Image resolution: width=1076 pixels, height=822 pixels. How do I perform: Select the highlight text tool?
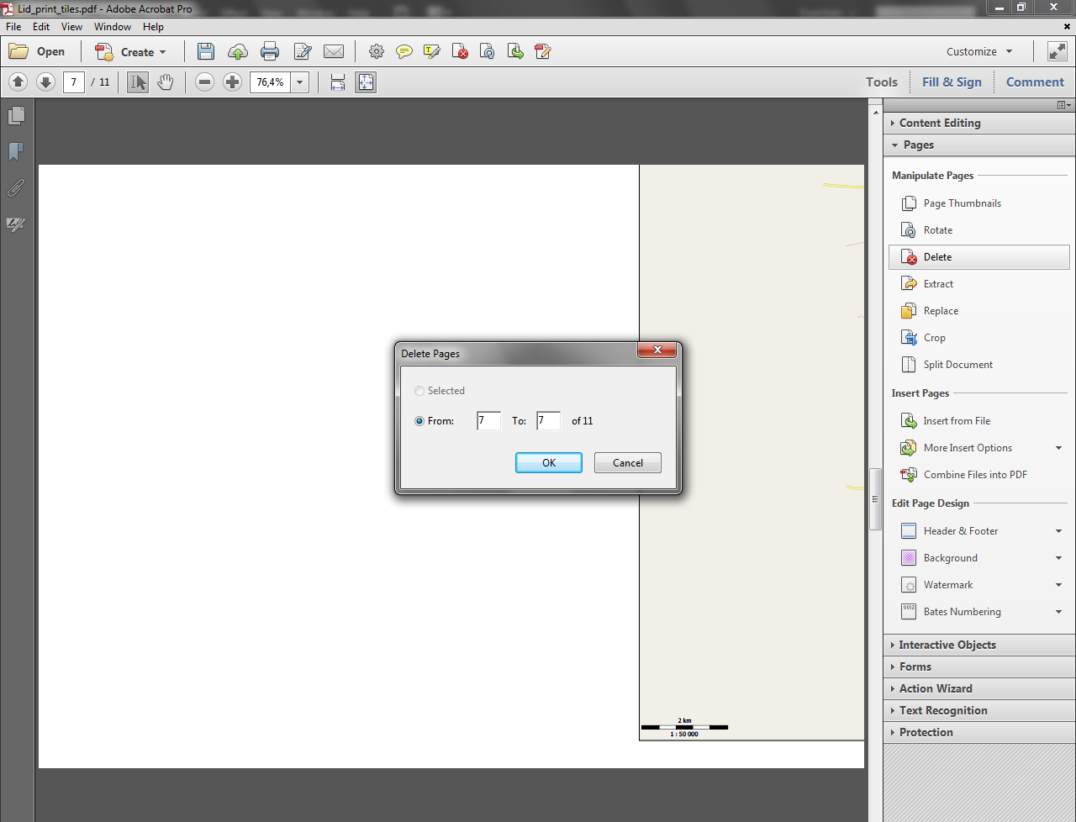click(432, 51)
